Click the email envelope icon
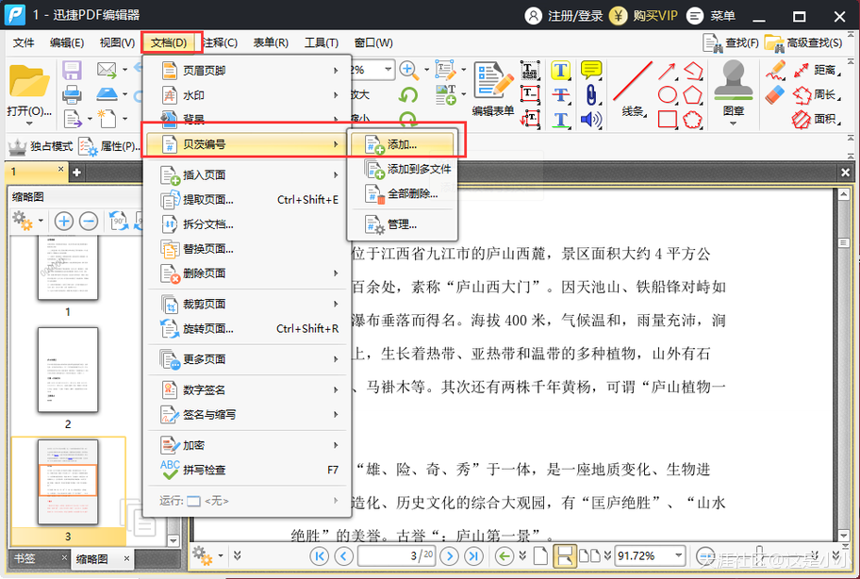The width and height of the screenshot is (860, 579). coord(107,70)
